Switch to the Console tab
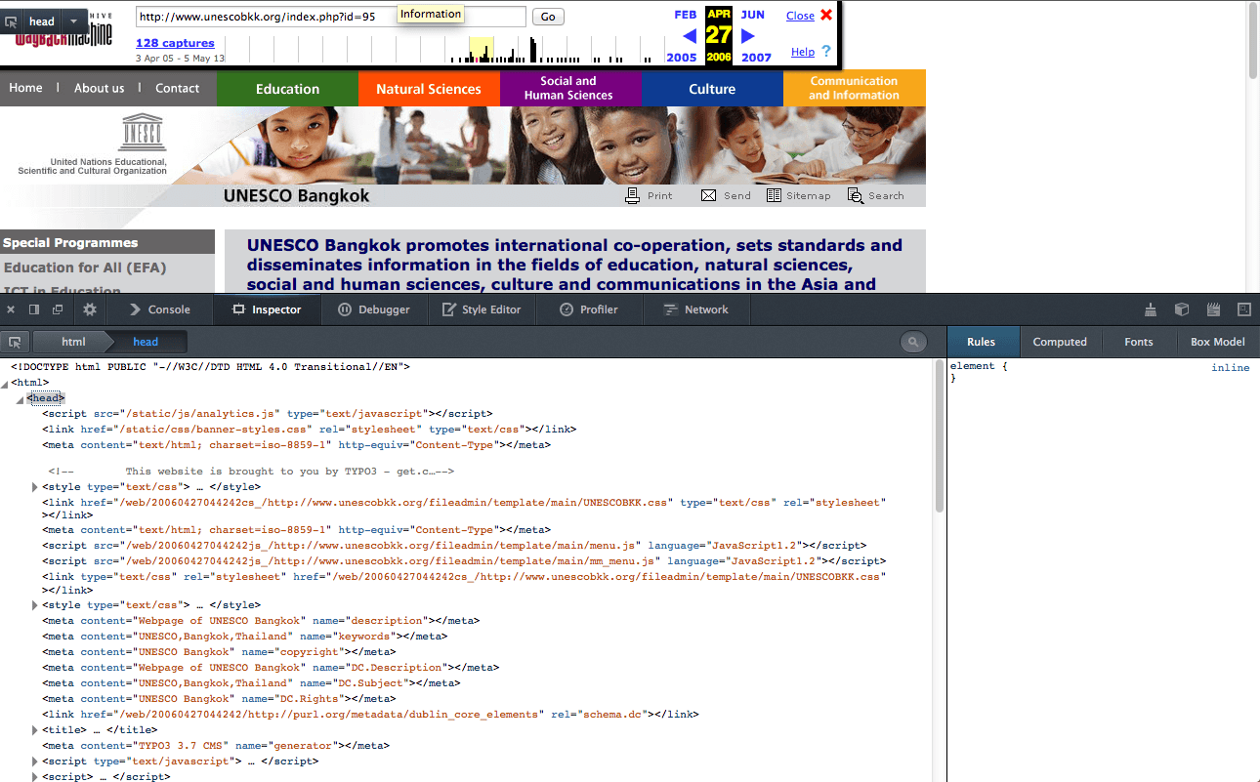Image resolution: width=1260 pixels, height=782 pixels. click(159, 309)
